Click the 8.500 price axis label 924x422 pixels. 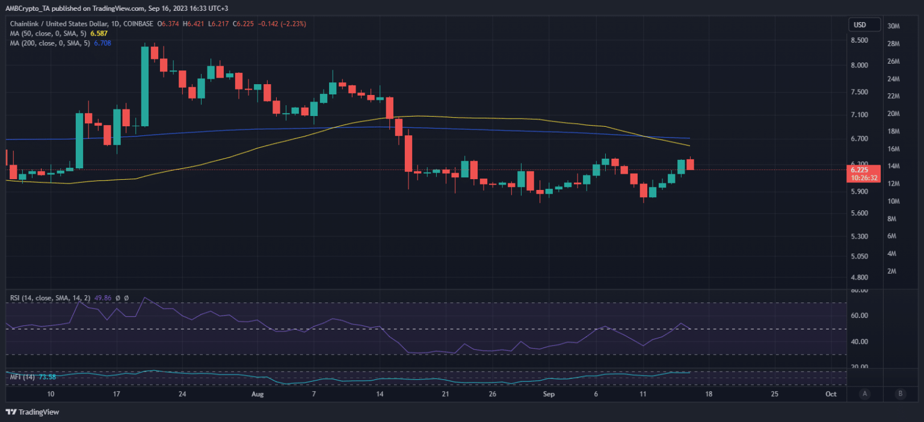point(858,40)
